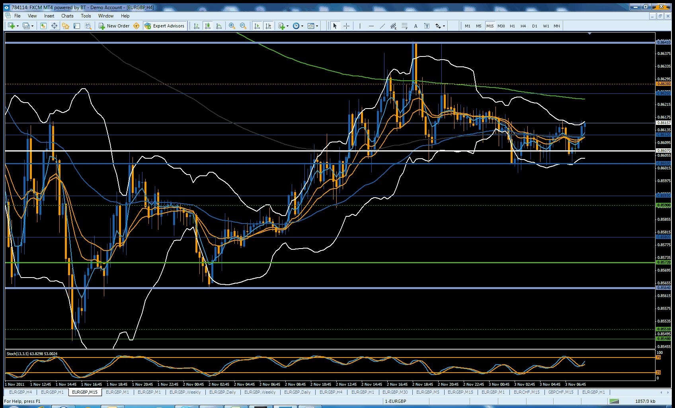Set the timeframe to M30

[501, 26]
